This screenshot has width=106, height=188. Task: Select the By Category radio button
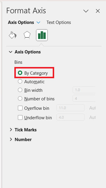(20, 73)
